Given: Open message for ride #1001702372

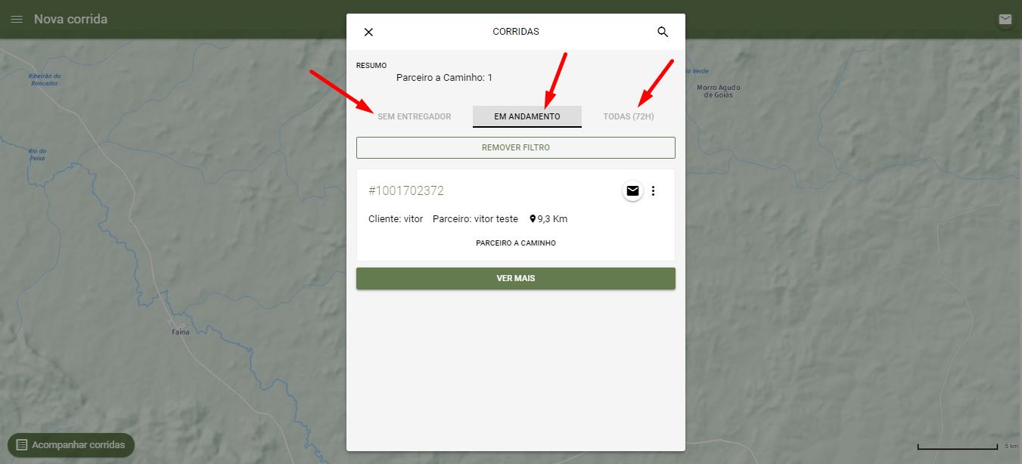Looking at the screenshot, I should coord(632,191).
